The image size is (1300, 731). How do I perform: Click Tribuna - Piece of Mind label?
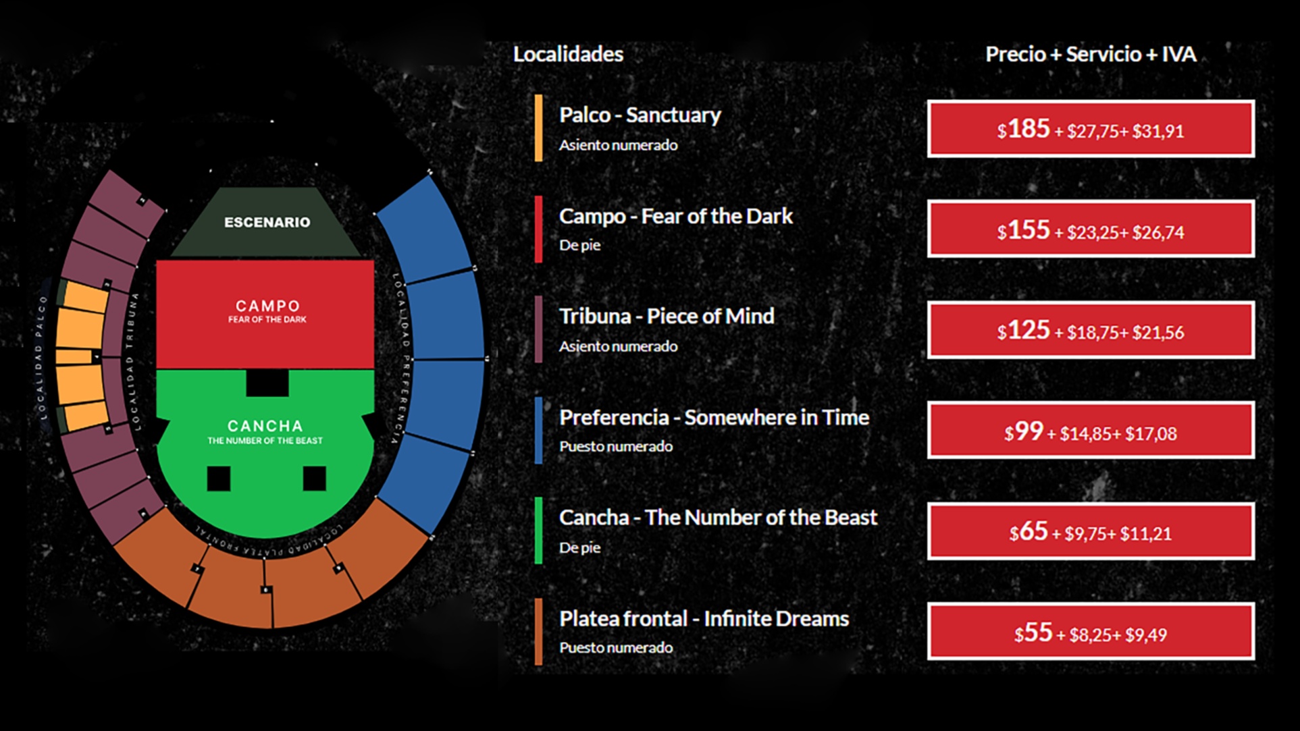pyautogui.click(x=666, y=317)
